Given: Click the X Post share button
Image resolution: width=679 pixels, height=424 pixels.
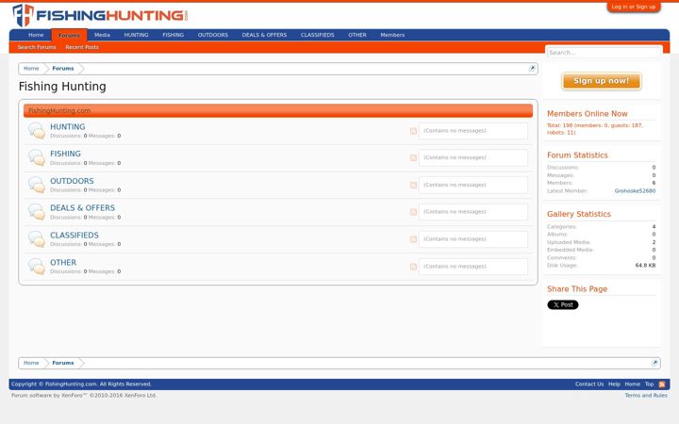Looking at the screenshot, I should coord(563,304).
